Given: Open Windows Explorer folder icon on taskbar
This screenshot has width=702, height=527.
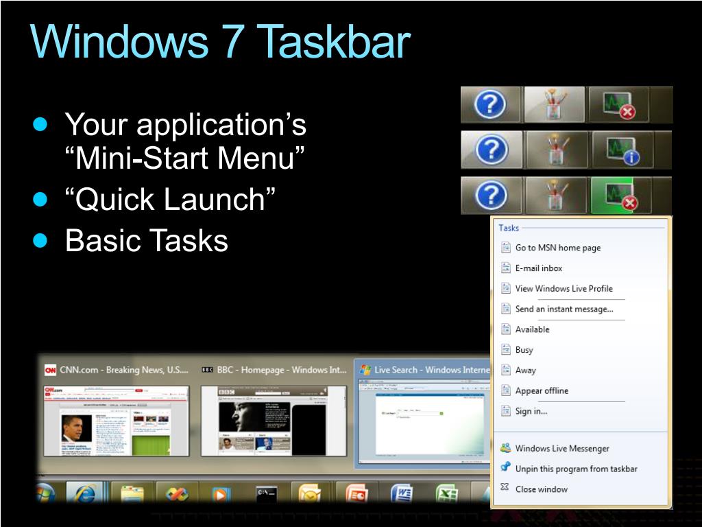Looking at the screenshot, I should click(x=132, y=494).
